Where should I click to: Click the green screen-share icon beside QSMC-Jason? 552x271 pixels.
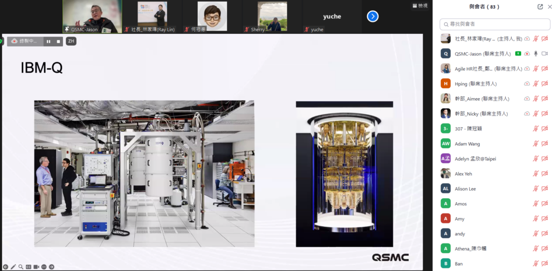coord(518,53)
